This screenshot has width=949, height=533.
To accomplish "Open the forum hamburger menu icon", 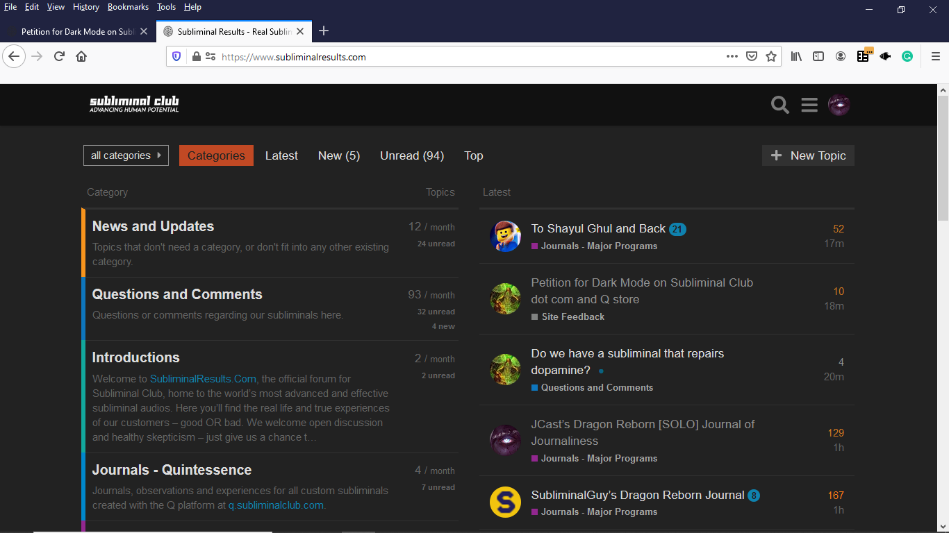I will (x=809, y=105).
